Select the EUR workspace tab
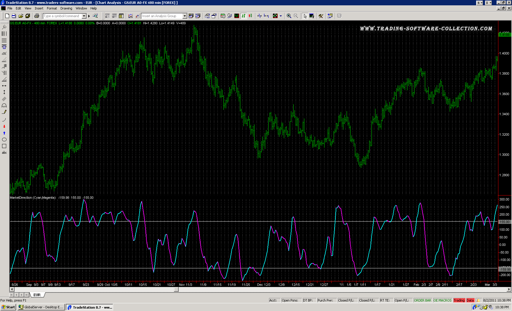The width and height of the screenshot is (512, 311). tap(37, 295)
